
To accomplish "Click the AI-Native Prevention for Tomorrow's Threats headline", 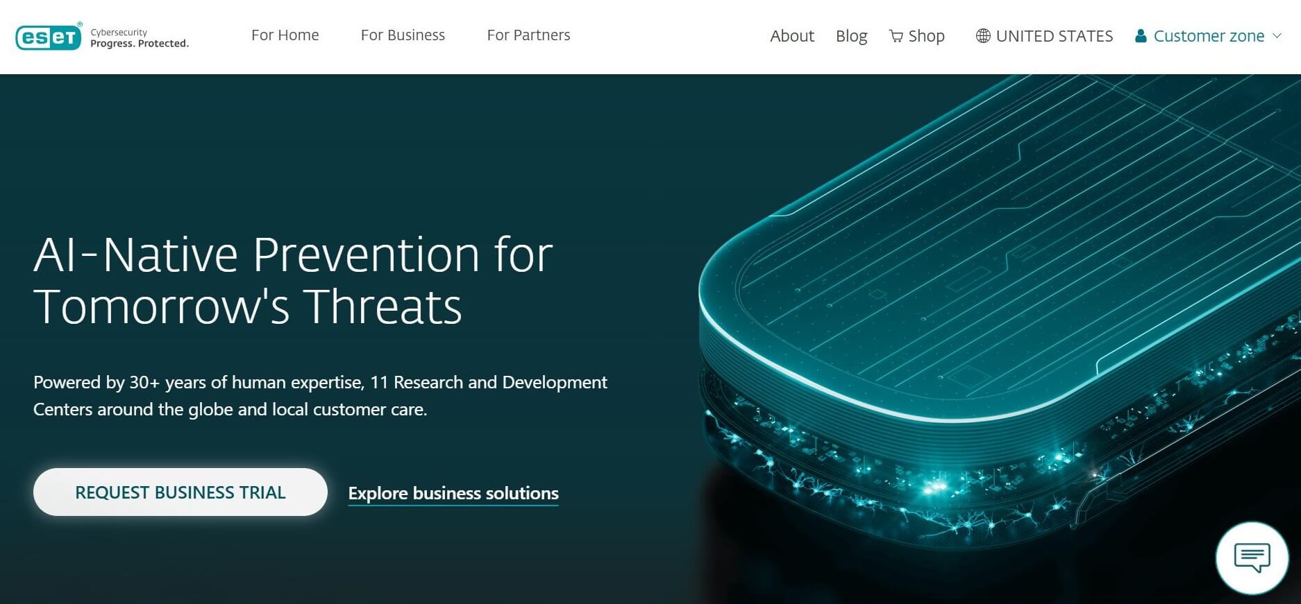I will [x=293, y=280].
